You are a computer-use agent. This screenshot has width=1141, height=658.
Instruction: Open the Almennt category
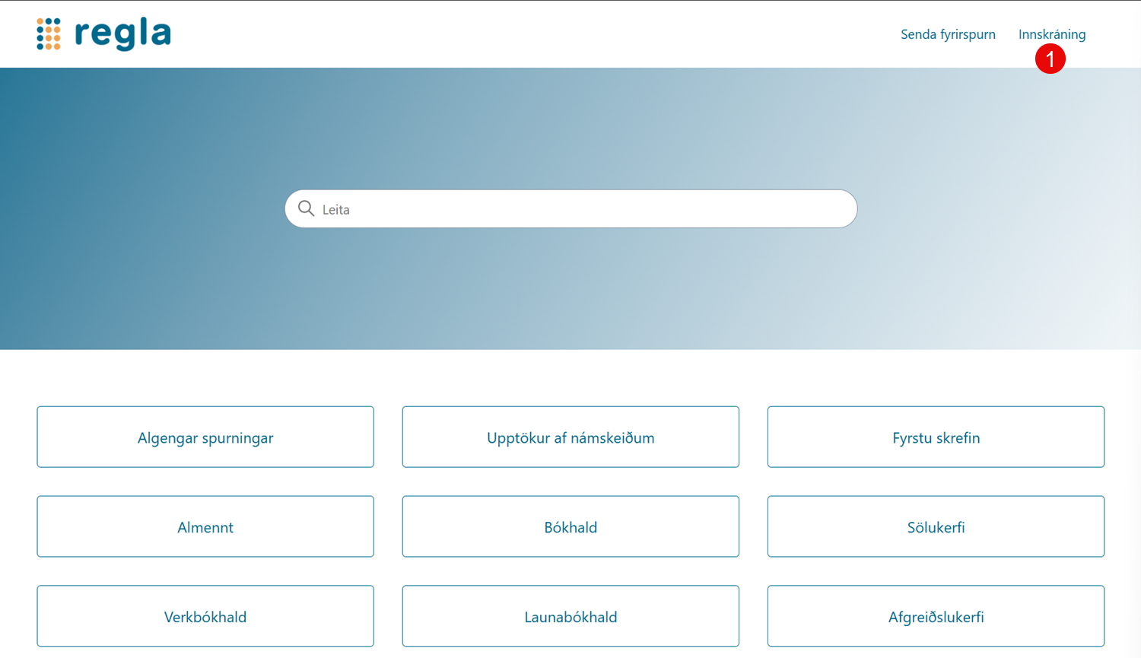point(205,527)
